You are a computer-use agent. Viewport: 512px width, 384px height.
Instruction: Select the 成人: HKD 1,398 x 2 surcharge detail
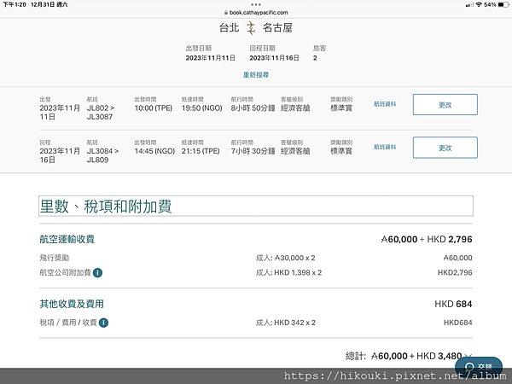click(288, 273)
